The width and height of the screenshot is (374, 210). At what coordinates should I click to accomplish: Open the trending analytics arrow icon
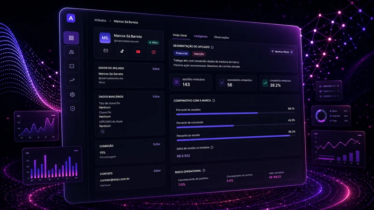72,80
